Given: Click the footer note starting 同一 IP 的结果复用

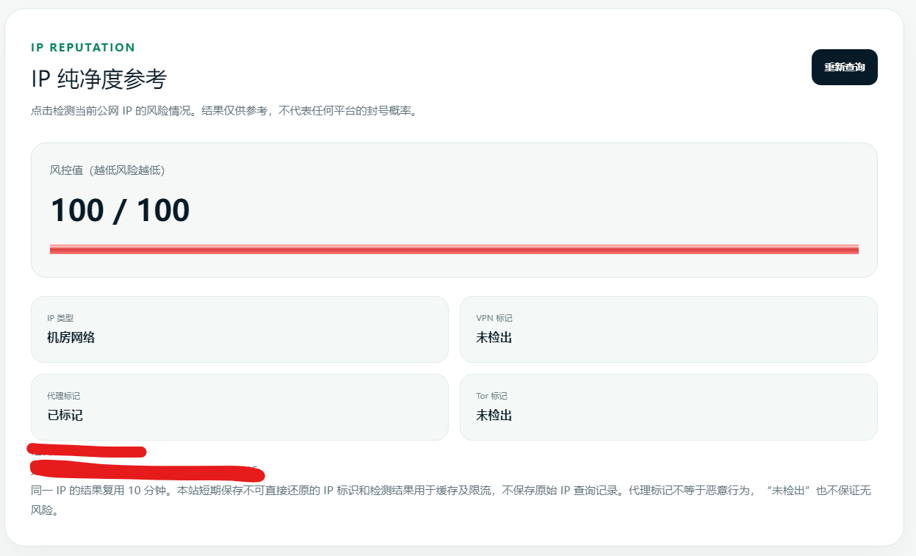Looking at the screenshot, I should tap(451, 500).
